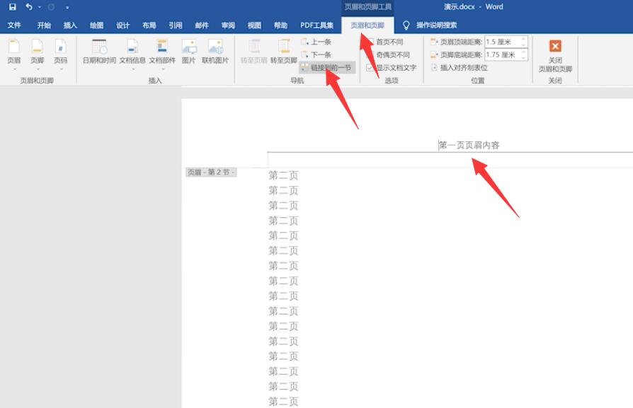633x408 pixels.
Task: Click the 转至页脚 button
Action: [283, 52]
